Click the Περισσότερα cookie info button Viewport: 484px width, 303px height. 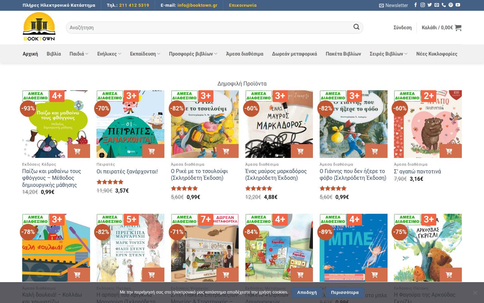coord(345,292)
